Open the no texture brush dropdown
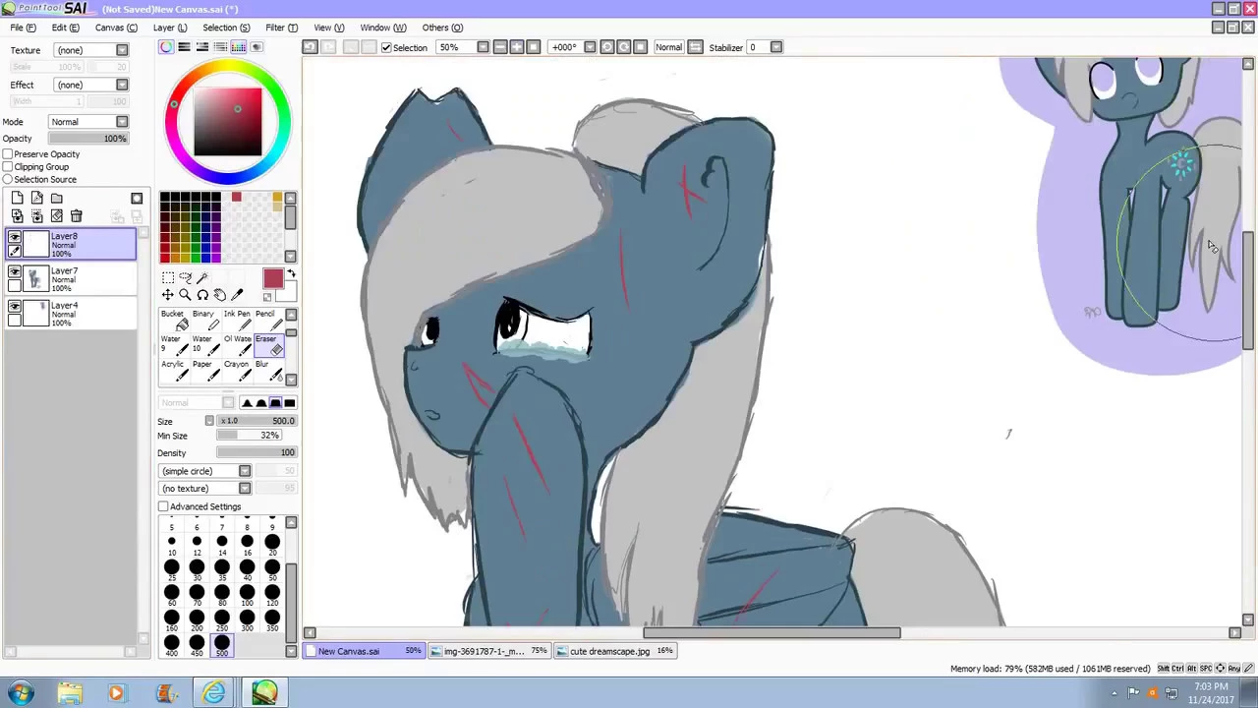The image size is (1258, 708). pos(245,489)
